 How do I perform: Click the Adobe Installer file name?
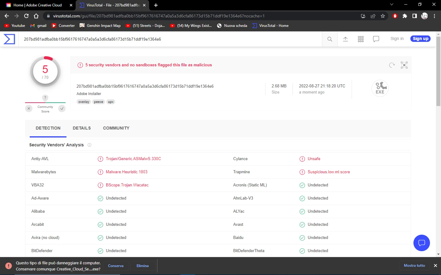(x=89, y=94)
